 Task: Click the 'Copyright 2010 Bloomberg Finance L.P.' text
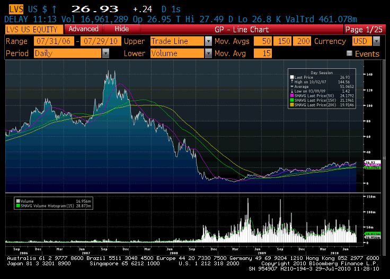pos(320,263)
